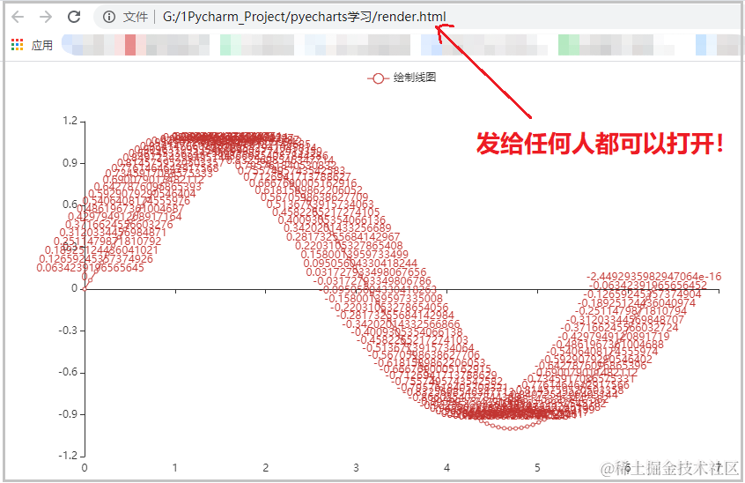The image size is (745, 483).
Task: Open the 应用 apps shortcut
Action: [32, 45]
